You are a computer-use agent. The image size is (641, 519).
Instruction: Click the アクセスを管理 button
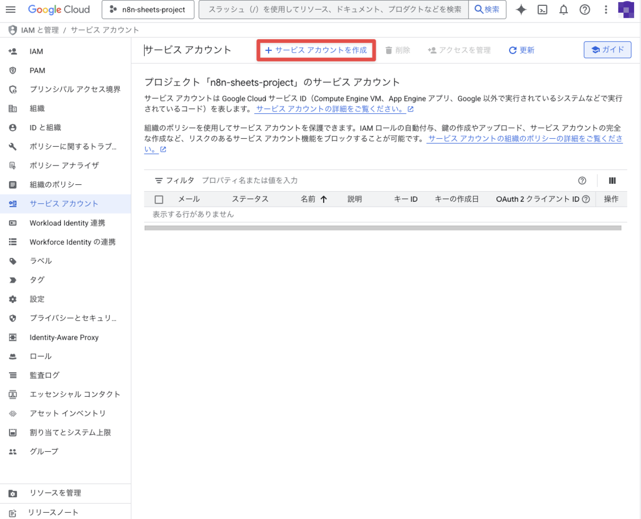tap(459, 50)
